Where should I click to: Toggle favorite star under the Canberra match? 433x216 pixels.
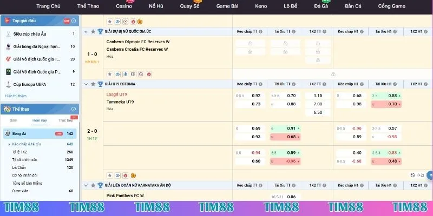[109, 74]
